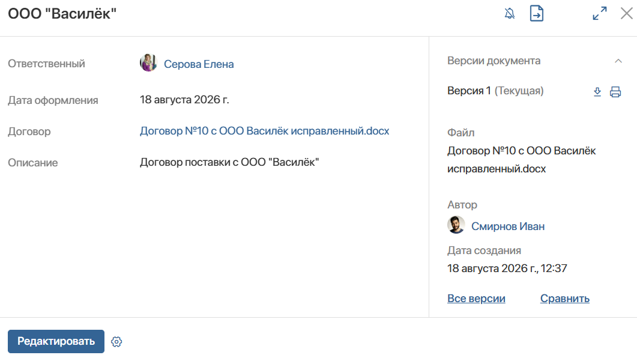This screenshot has height=358, width=637.
Task: Open Договор №10 с ООО Василёк исправленный.docx
Action: click(265, 131)
